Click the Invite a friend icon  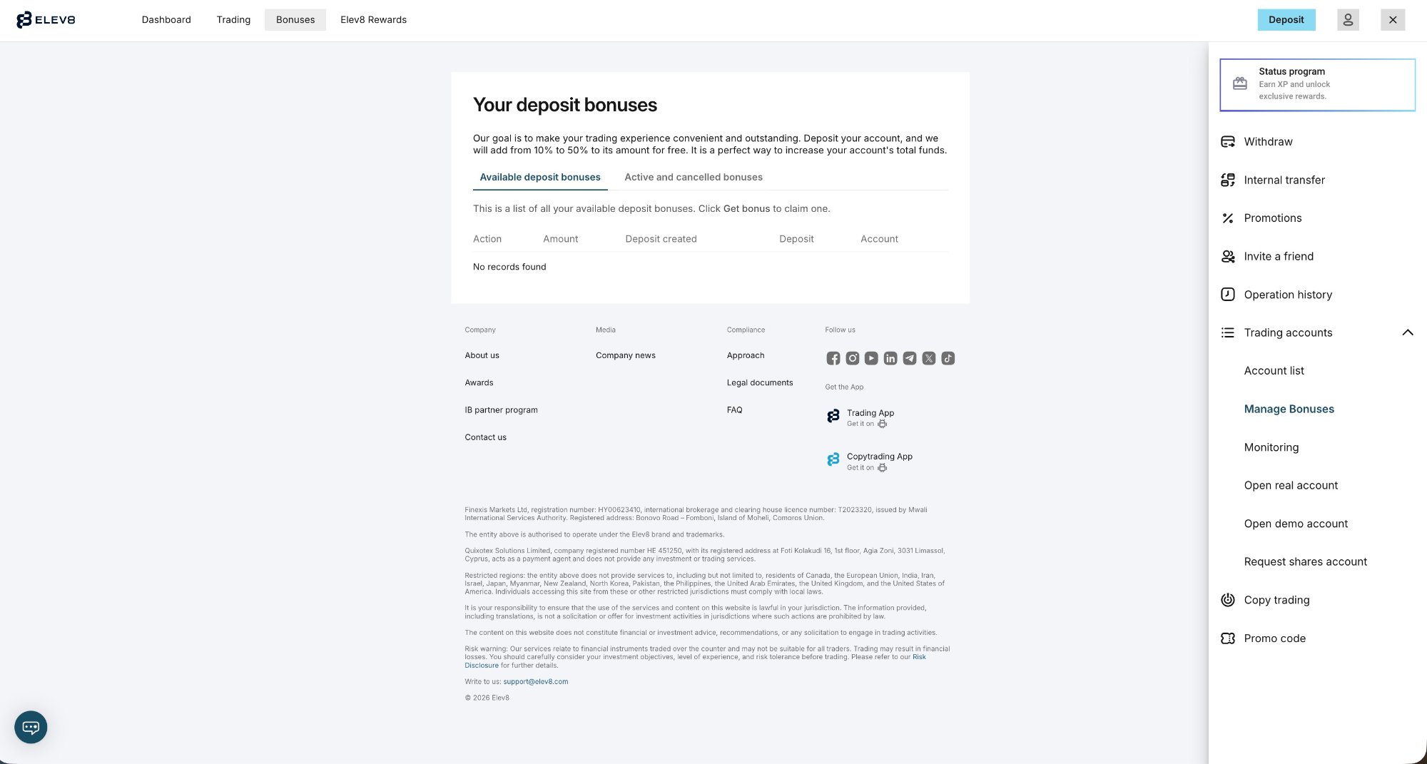[x=1228, y=256]
